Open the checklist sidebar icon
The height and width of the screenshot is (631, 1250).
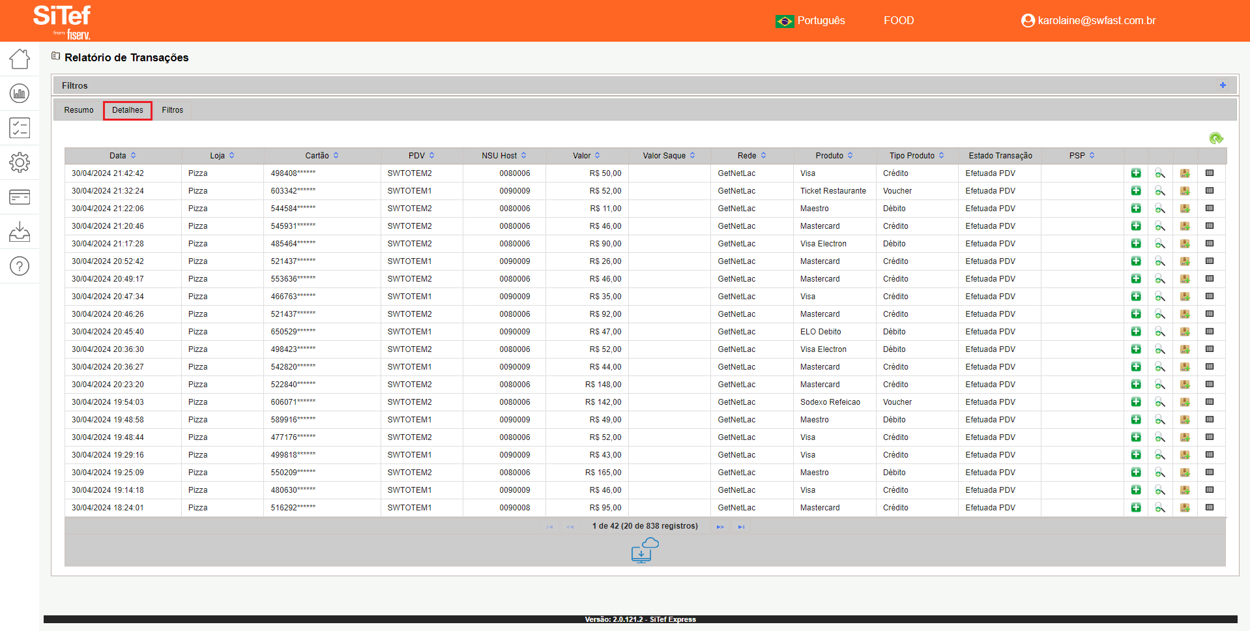pyautogui.click(x=20, y=128)
